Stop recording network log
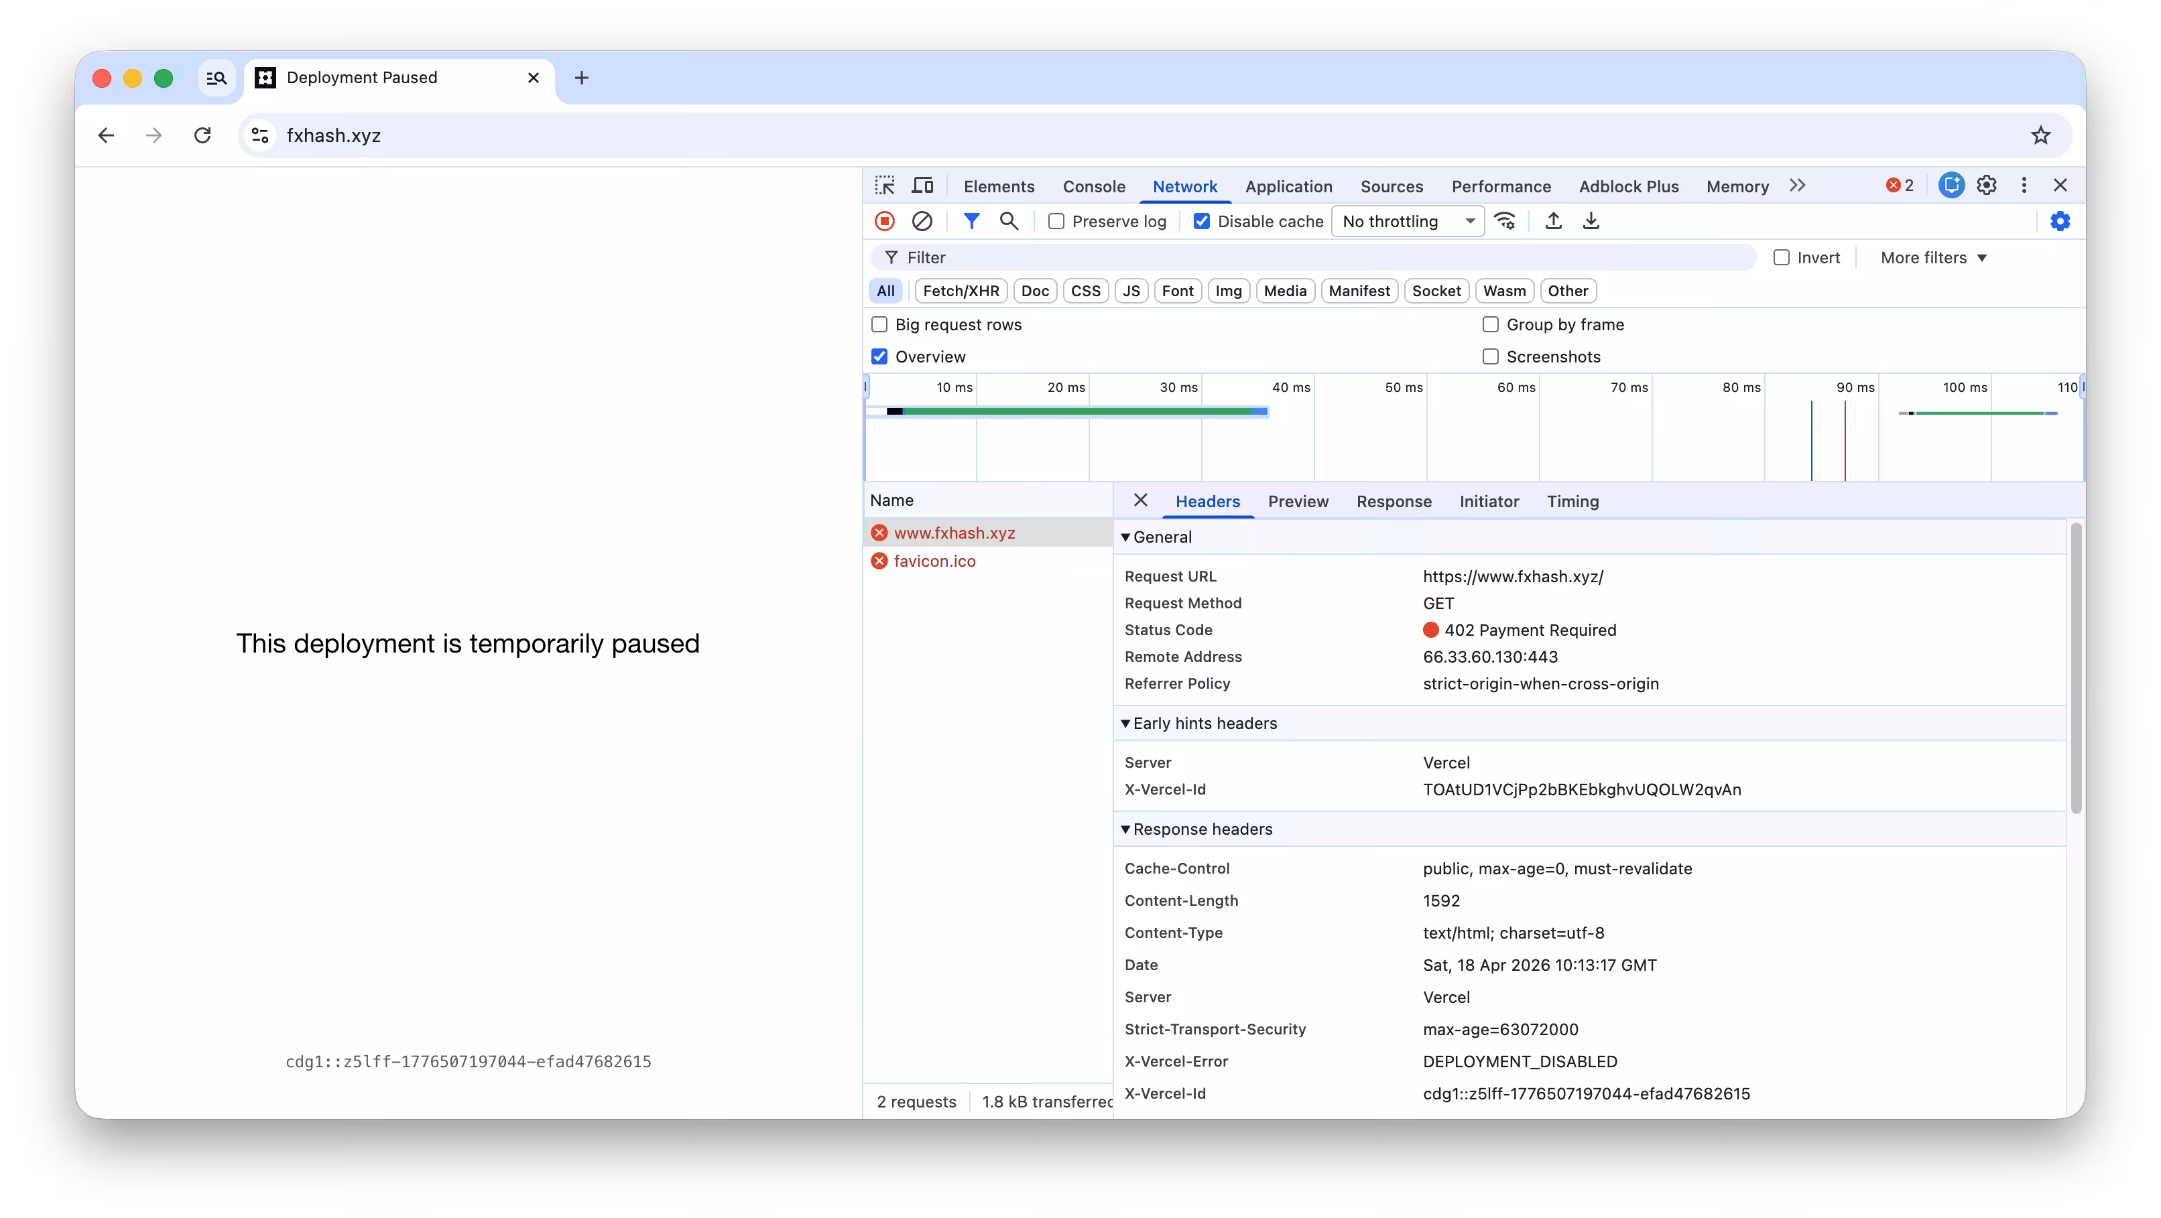Image resolution: width=2161 pixels, height=1218 pixels. 884,221
